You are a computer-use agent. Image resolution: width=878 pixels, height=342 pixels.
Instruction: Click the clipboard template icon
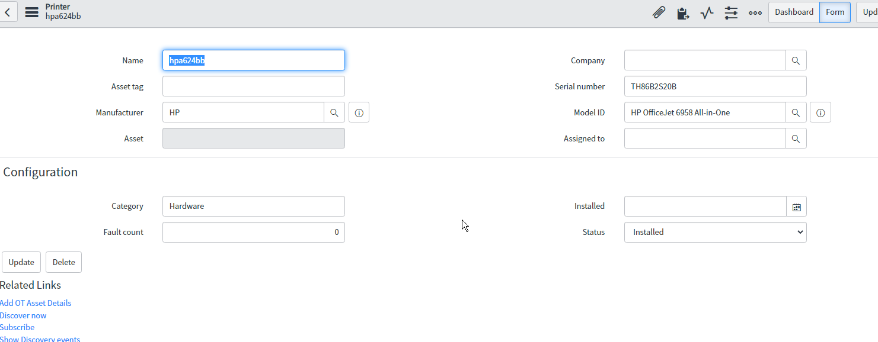pyautogui.click(x=683, y=12)
